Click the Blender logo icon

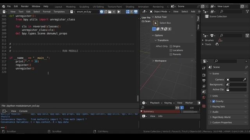pyautogui.click(x=4, y=7)
